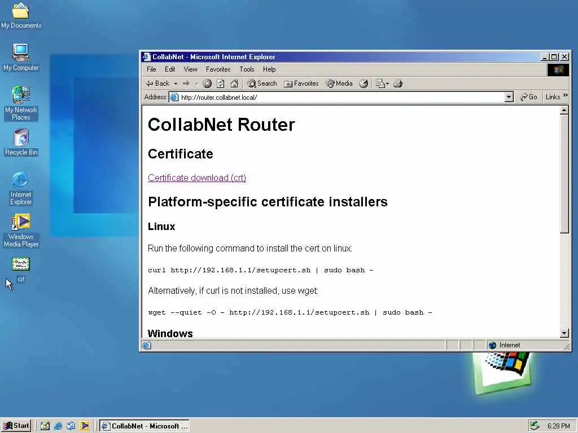Click the Links toolbar label

click(553, 97)
